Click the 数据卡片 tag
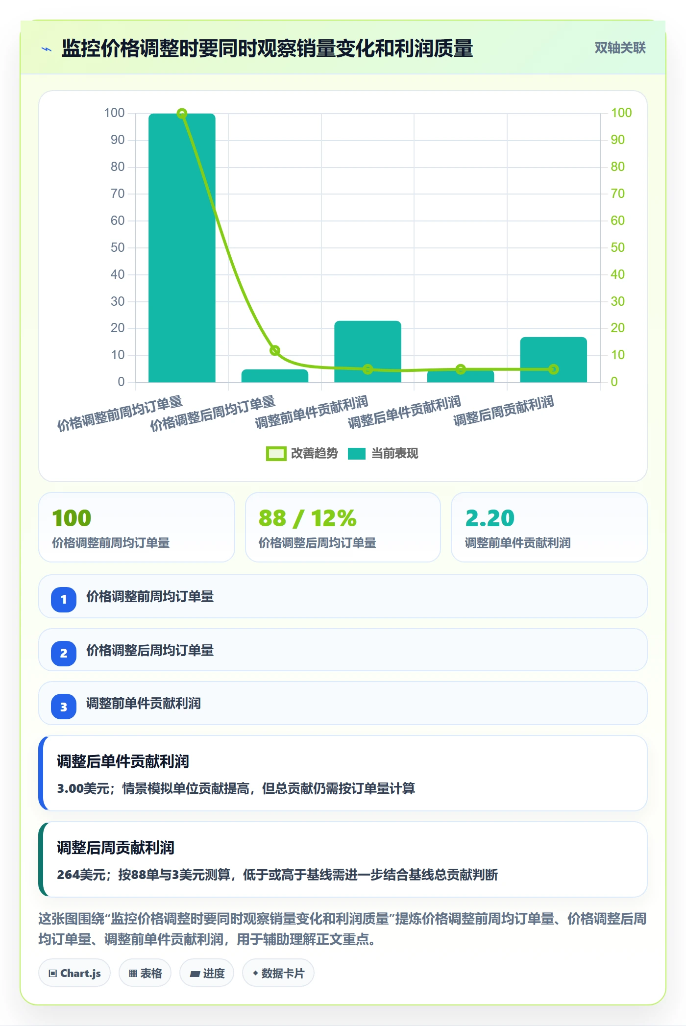Screen dimensions: 686x1026 278,973
